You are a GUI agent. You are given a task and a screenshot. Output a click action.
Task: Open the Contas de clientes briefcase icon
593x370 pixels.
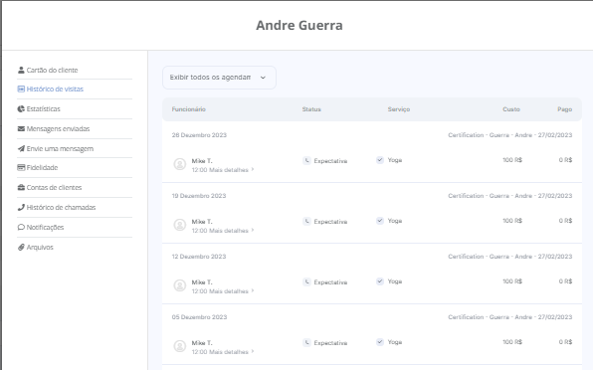click(21, 187)
